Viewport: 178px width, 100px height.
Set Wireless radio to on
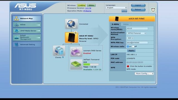[128, 46]
